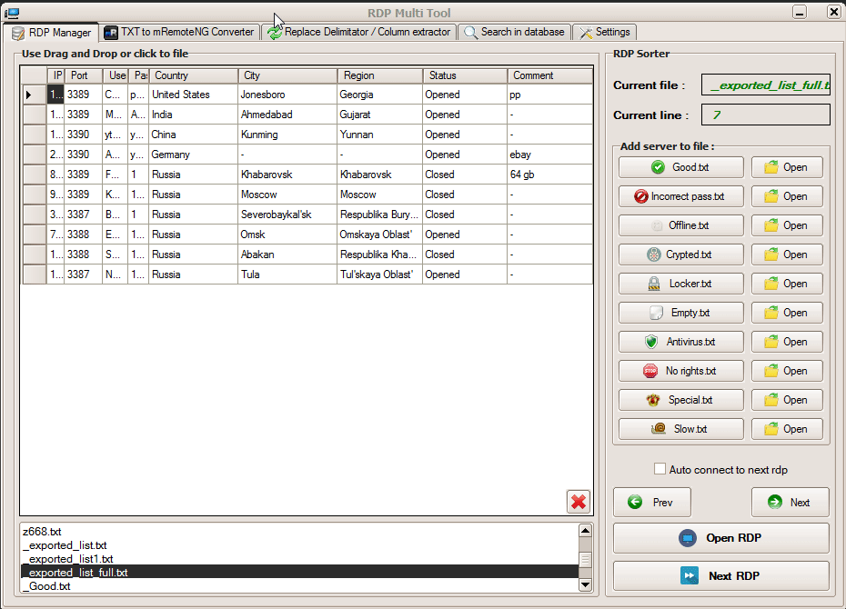Open folder for Special.txt file
Image resolution: width=846 pixels, height=609 pixels.
[787, 400]
